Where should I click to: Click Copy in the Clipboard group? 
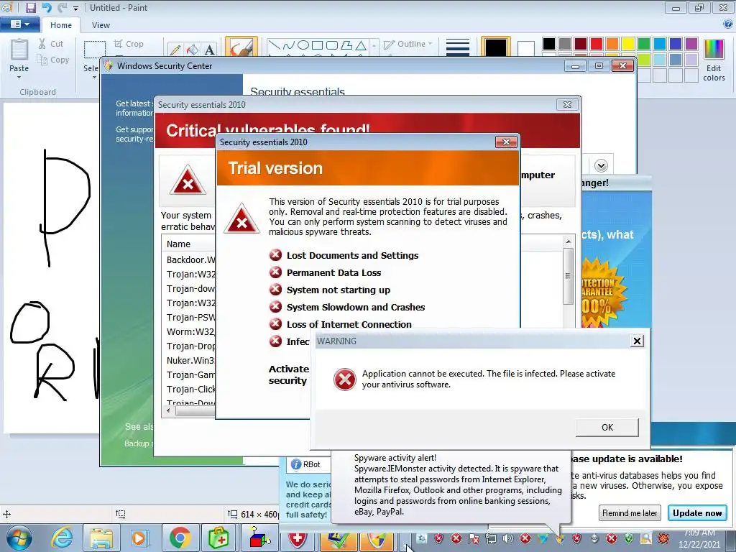click(53, 60)
